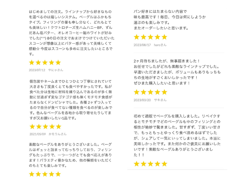Image resolution: width=250 pixels, height=188 pixels.
Task: Click the second star in サキさん's rating
Action: pyautogui.click(x=144, y=92)
